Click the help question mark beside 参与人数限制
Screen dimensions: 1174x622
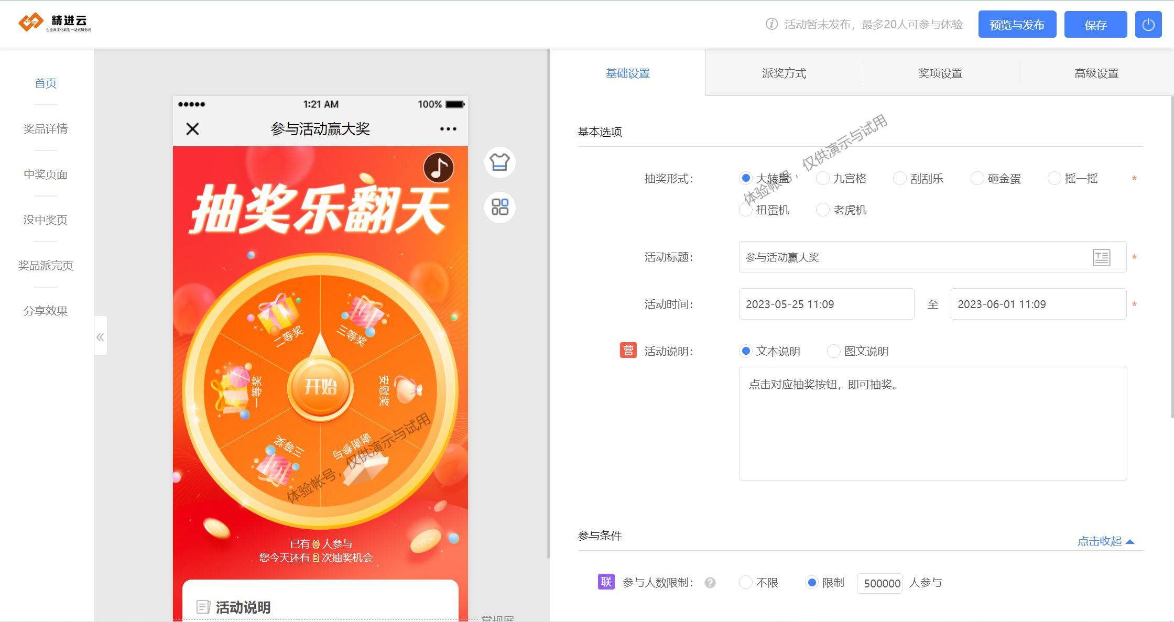pyautogui.click(x=710, y=583)
